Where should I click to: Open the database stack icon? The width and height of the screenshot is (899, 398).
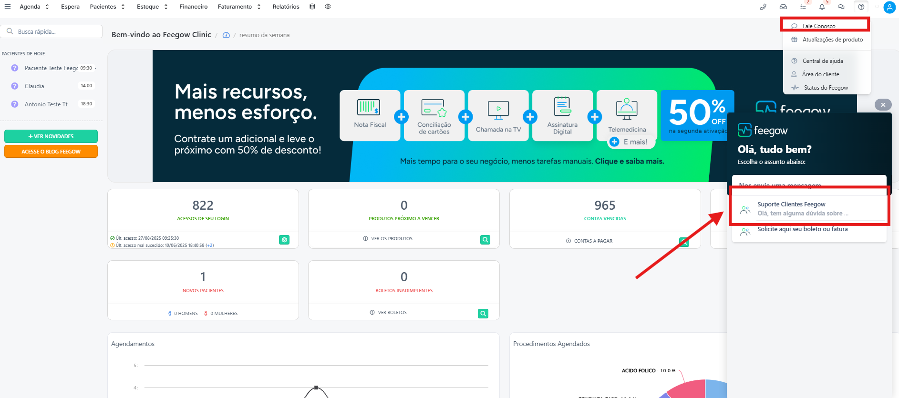click(312, 7)
